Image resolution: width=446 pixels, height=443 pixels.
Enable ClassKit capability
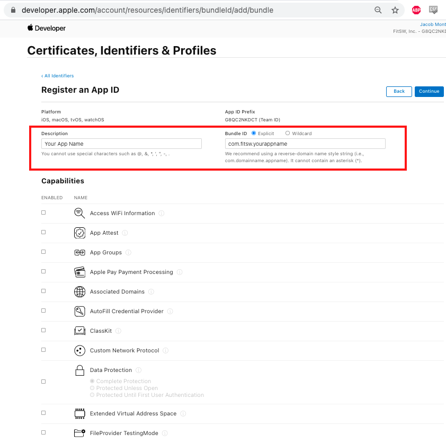[x=43, y=330]
